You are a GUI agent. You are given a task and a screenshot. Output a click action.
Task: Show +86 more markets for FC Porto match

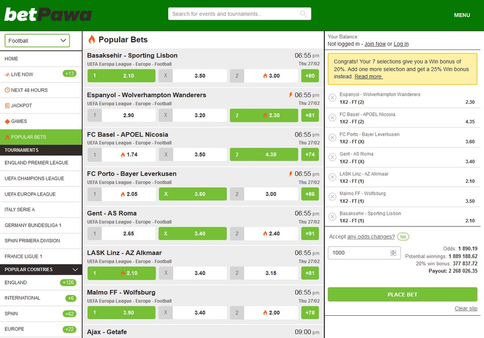310,194
